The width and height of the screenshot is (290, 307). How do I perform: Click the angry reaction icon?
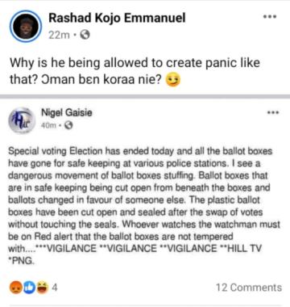[16, 288]
